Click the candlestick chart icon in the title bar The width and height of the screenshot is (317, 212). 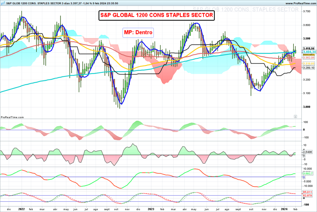click(x=3, y=3)
